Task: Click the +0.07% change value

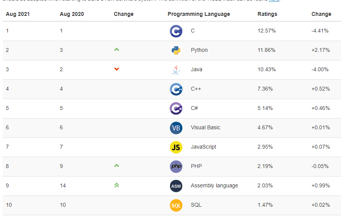Action: click(320, 147)
